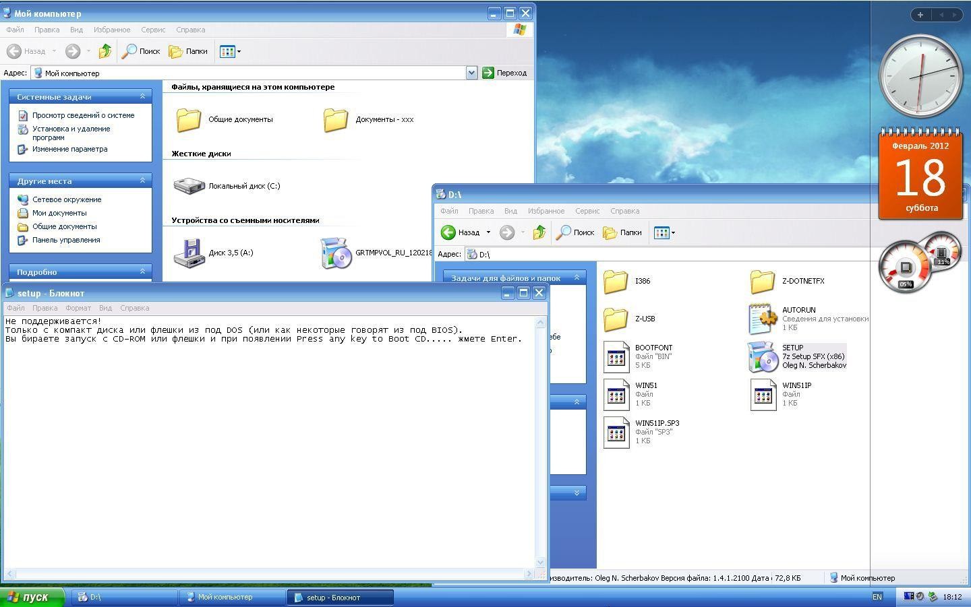
Task: Click Пуск start button
Action: pyautogui.click(x=32, y=597)
